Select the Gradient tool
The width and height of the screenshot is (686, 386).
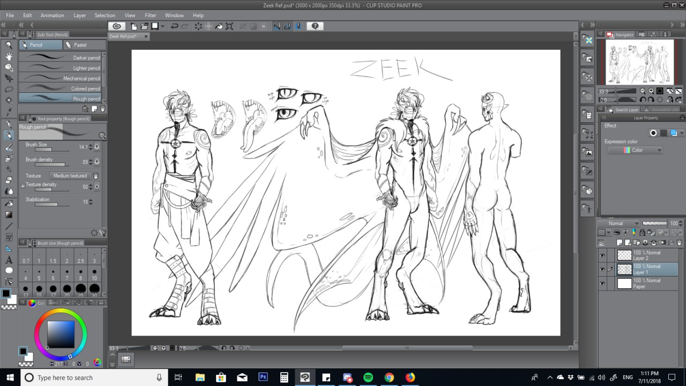(x=9, y=214)
